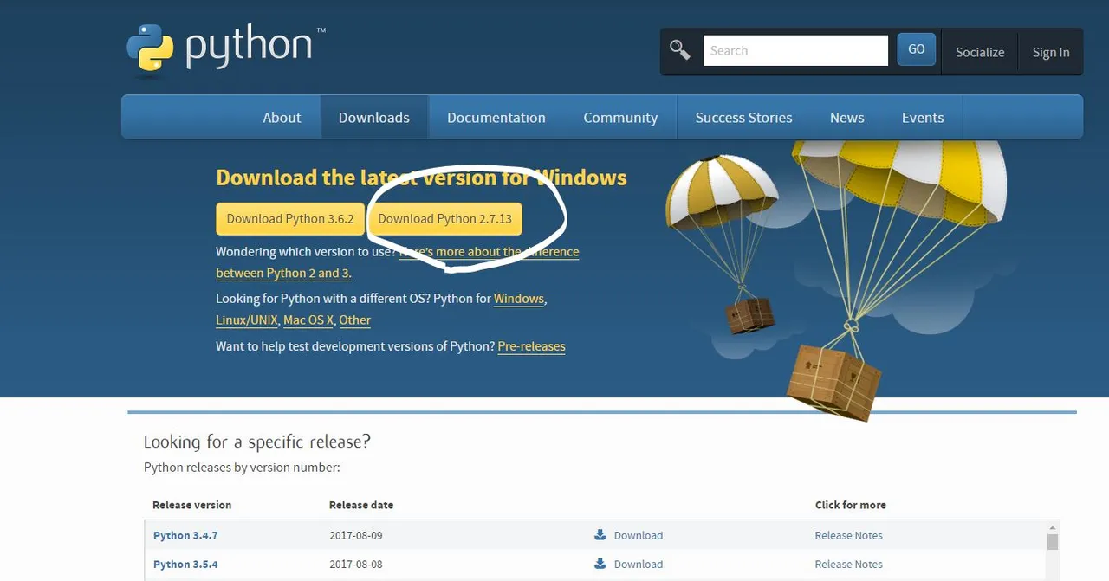Click the Python logo
Image resolution: width=1109 pixels, height=581 pixels.
tap(227, 48)
